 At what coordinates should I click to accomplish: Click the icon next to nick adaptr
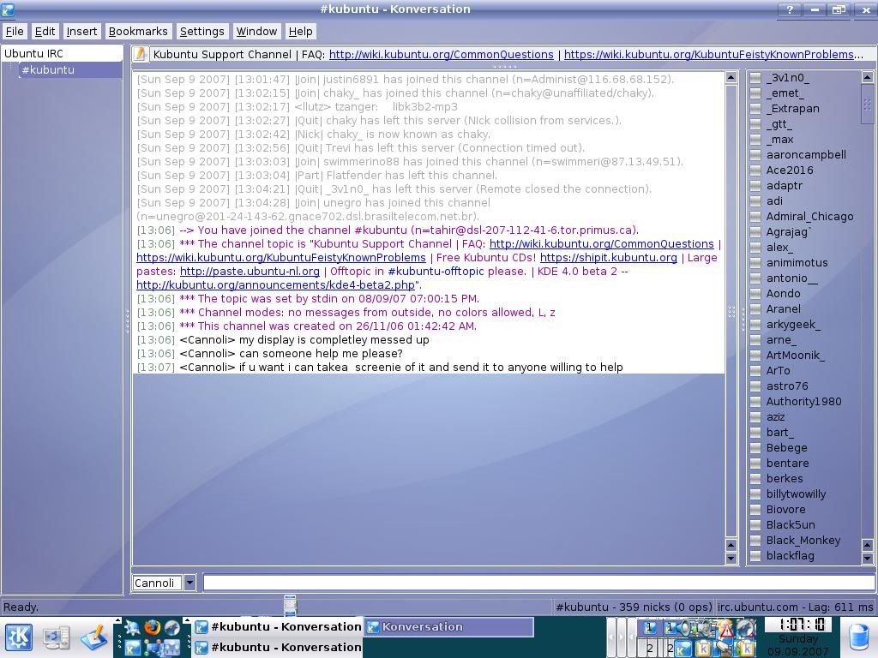[x=755, y=186]
